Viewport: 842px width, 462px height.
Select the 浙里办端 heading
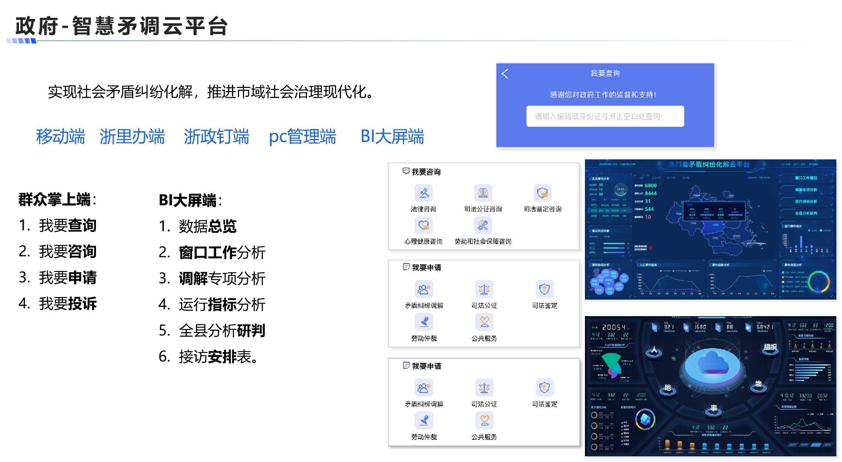point(132,137)
